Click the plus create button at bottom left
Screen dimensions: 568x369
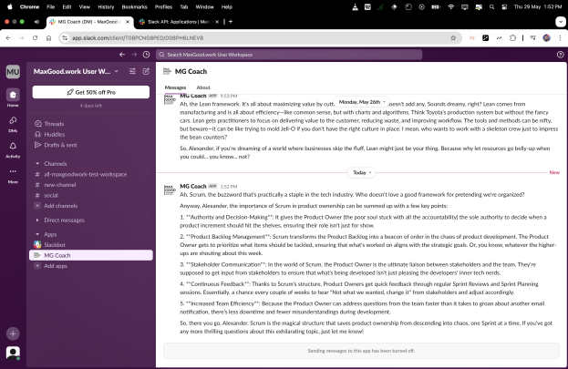click(13, 333)
